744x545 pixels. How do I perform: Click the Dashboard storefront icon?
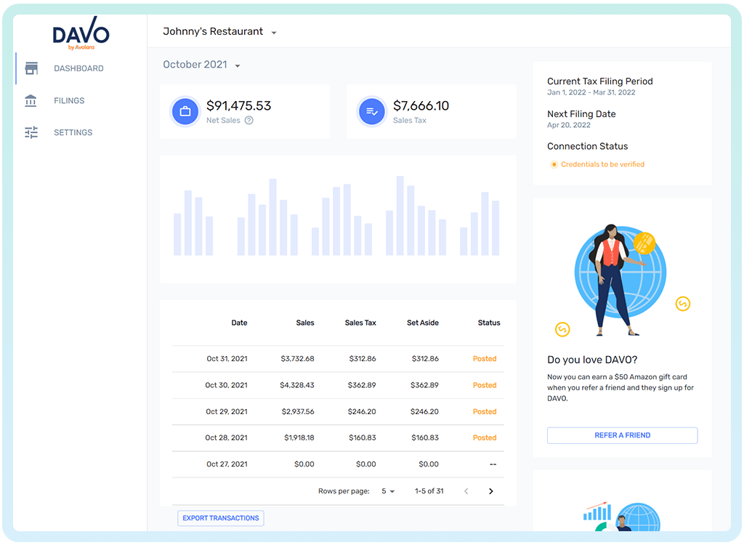tap(31, 68)
